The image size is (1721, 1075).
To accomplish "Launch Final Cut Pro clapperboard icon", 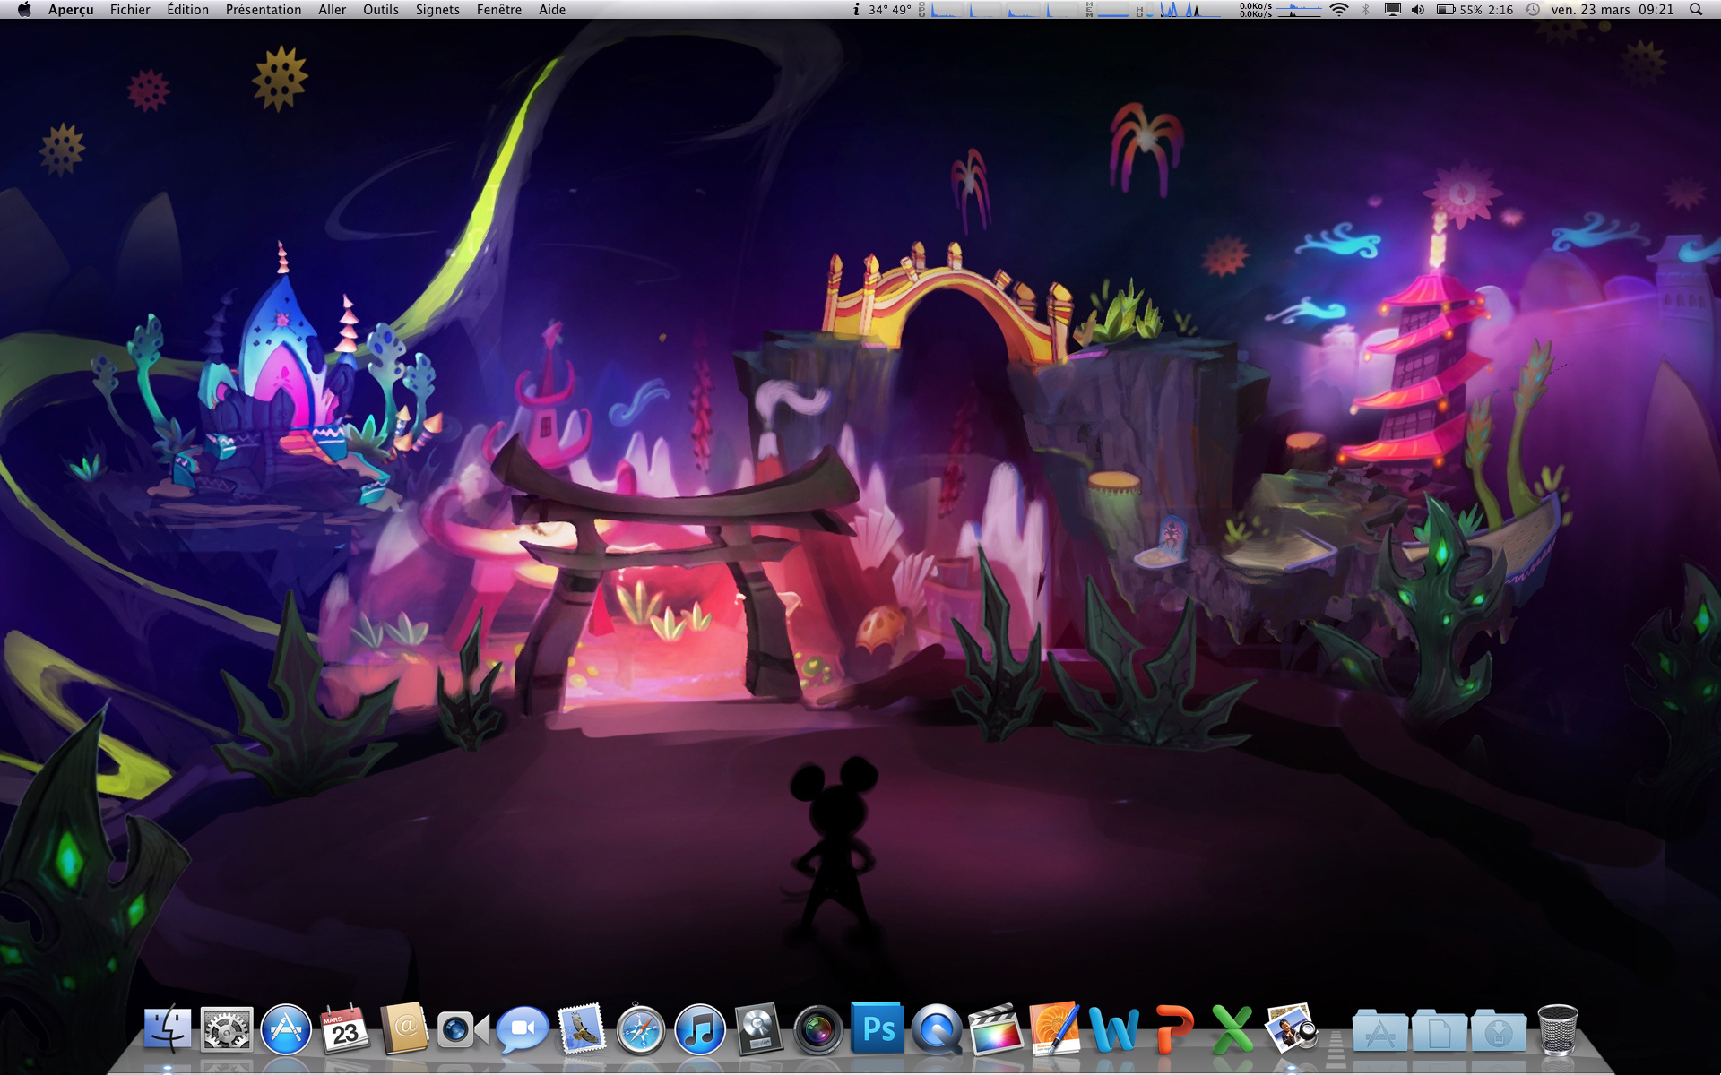I will click(996, 1029).
